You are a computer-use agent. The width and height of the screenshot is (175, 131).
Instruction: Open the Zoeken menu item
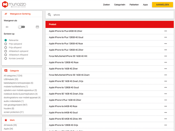click(106, 5)
